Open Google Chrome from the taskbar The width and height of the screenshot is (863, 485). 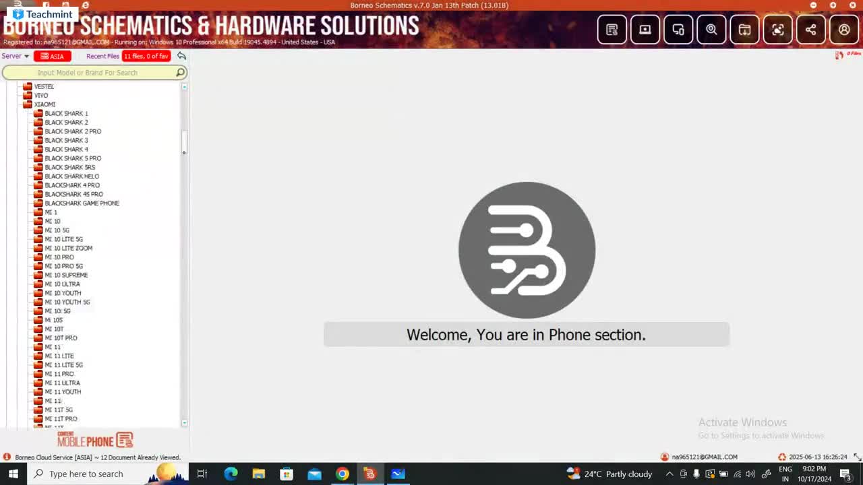pyautogui.click(x=342, y=474)
